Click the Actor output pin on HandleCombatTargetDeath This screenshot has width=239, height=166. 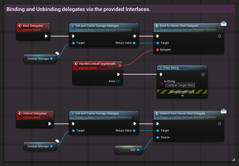(x=118, y=81)
